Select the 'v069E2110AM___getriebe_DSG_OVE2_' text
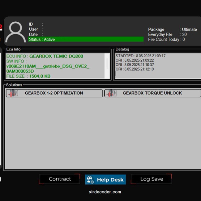The width and height of the screenshot is (201, 201). [x=48, y=66]
